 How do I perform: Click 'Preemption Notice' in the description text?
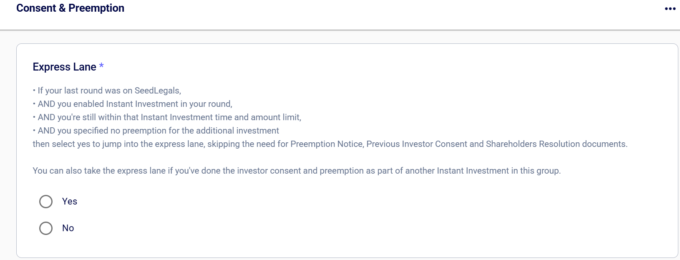[x=326, y=144]
